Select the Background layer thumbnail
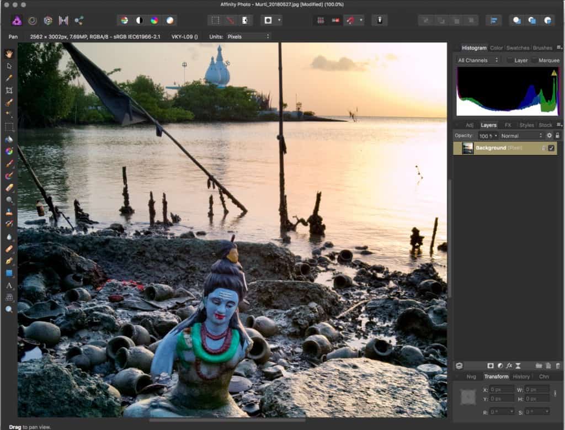565x430 pixels. (468, 148)
